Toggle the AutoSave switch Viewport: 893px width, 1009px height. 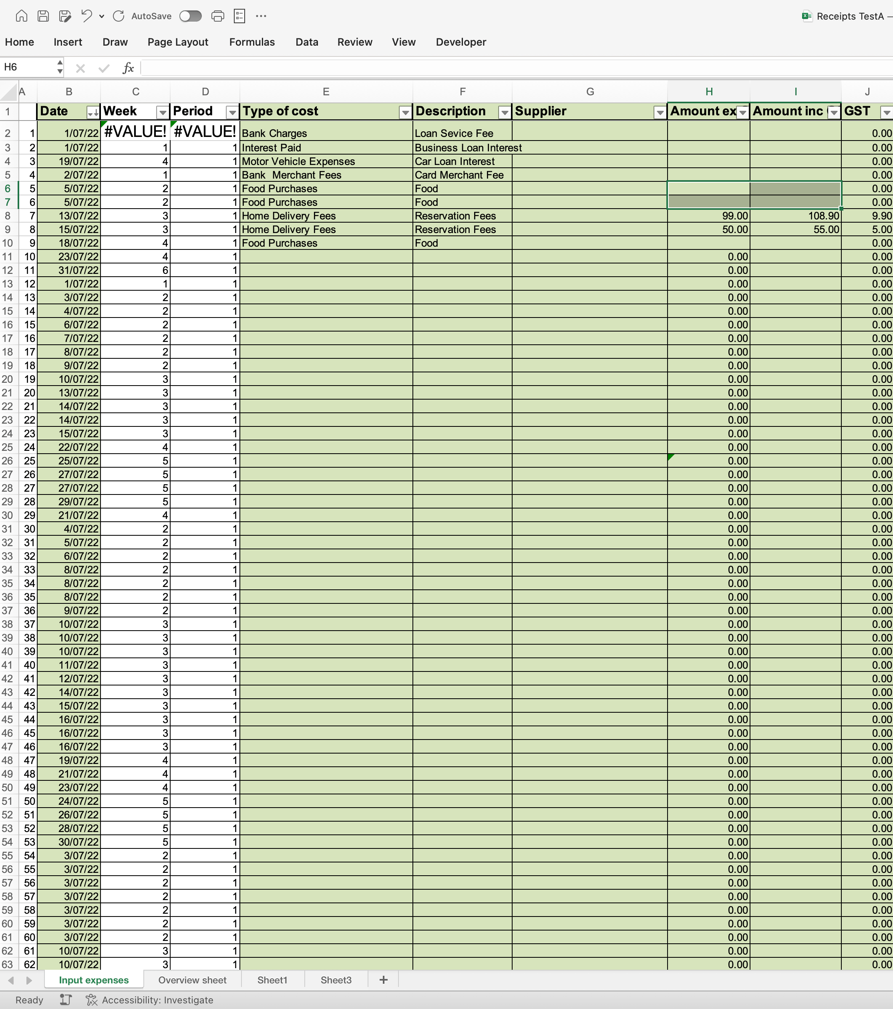point(191,16)
